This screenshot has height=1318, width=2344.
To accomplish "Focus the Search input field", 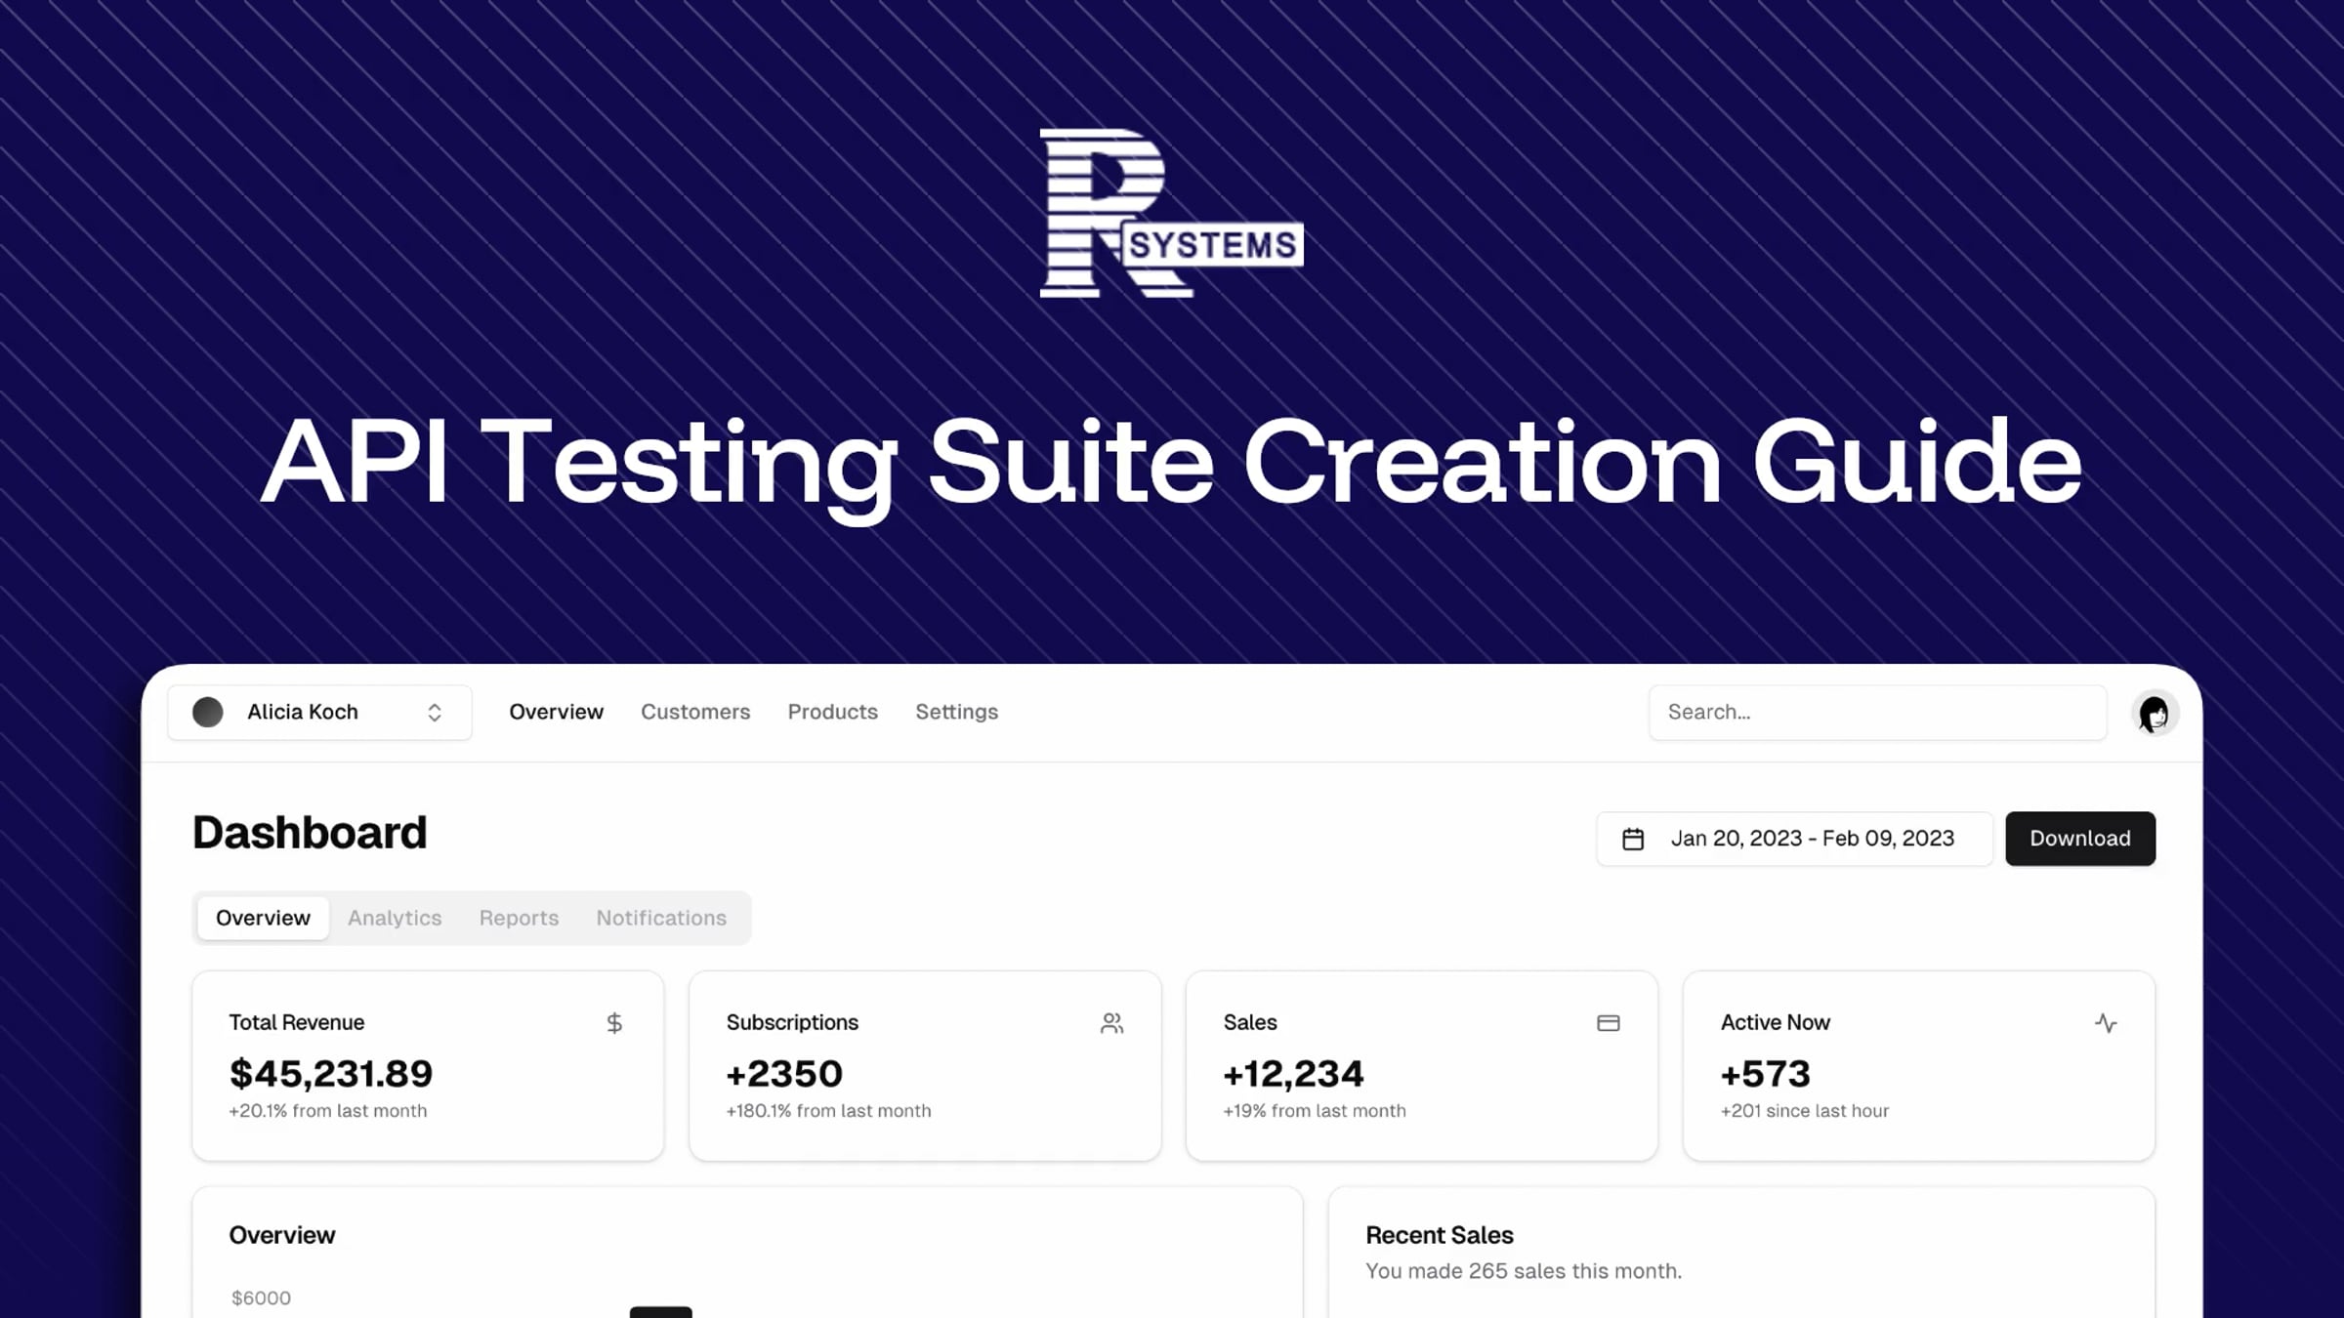I will (x=1877, y=713).
